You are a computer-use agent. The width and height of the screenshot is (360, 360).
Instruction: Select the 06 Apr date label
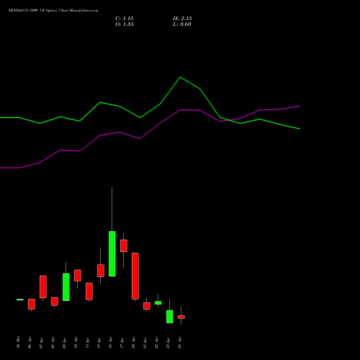(30, 343)
